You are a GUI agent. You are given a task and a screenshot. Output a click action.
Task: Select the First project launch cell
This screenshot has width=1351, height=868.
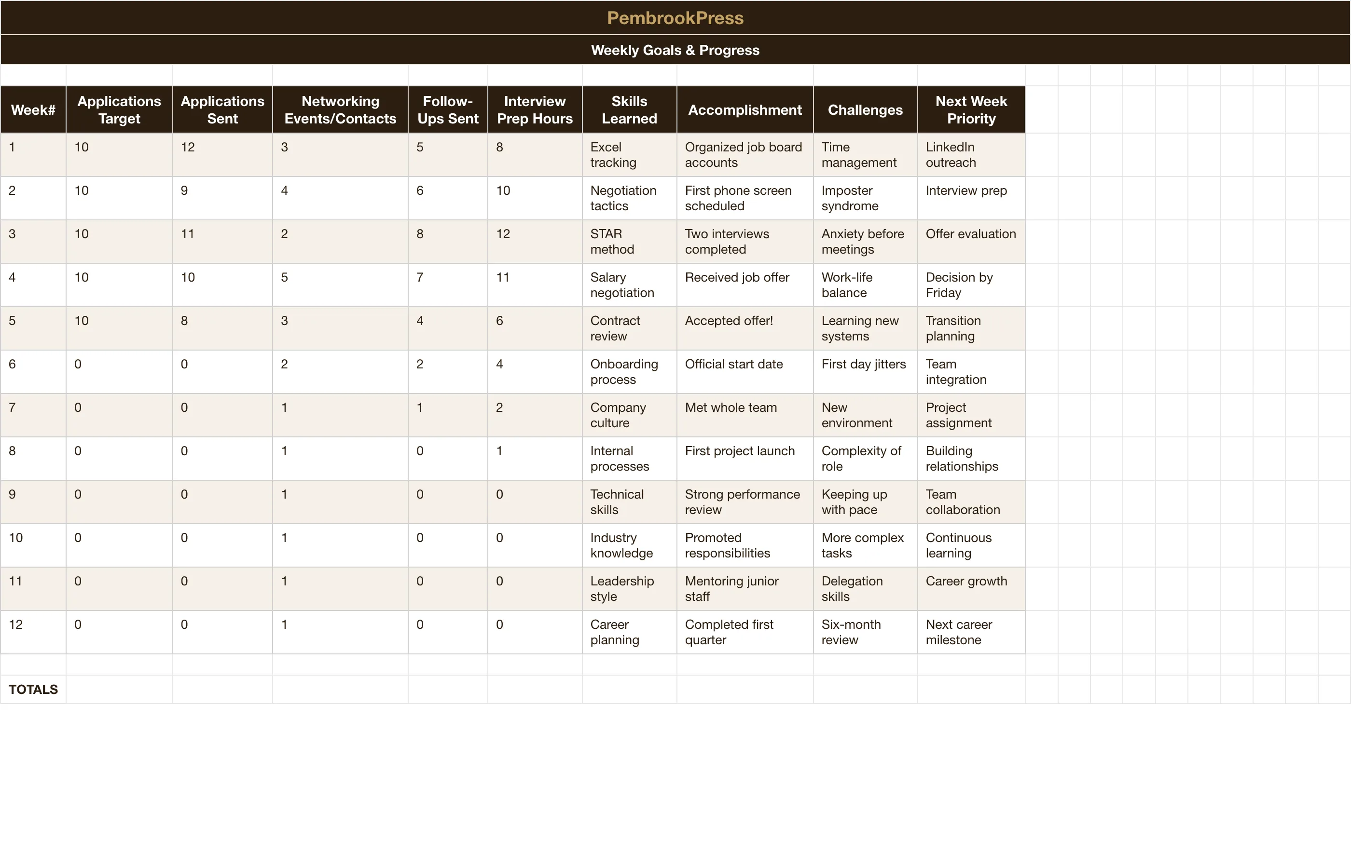click(745, 458)
